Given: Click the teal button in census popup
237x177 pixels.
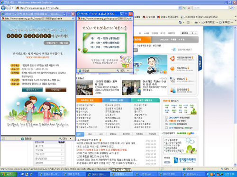Looking at the screenshot, I should (32, 90).
